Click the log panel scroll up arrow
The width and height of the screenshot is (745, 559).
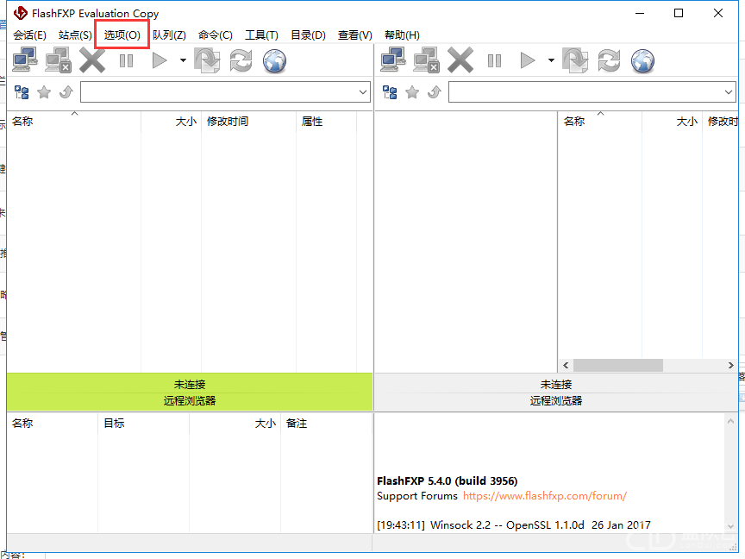(x=730, y=421)
